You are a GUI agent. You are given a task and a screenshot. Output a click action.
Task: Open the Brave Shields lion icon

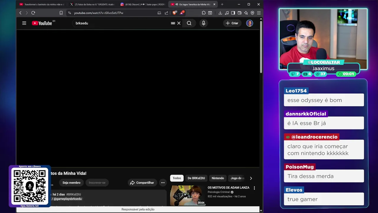point(174,13)
